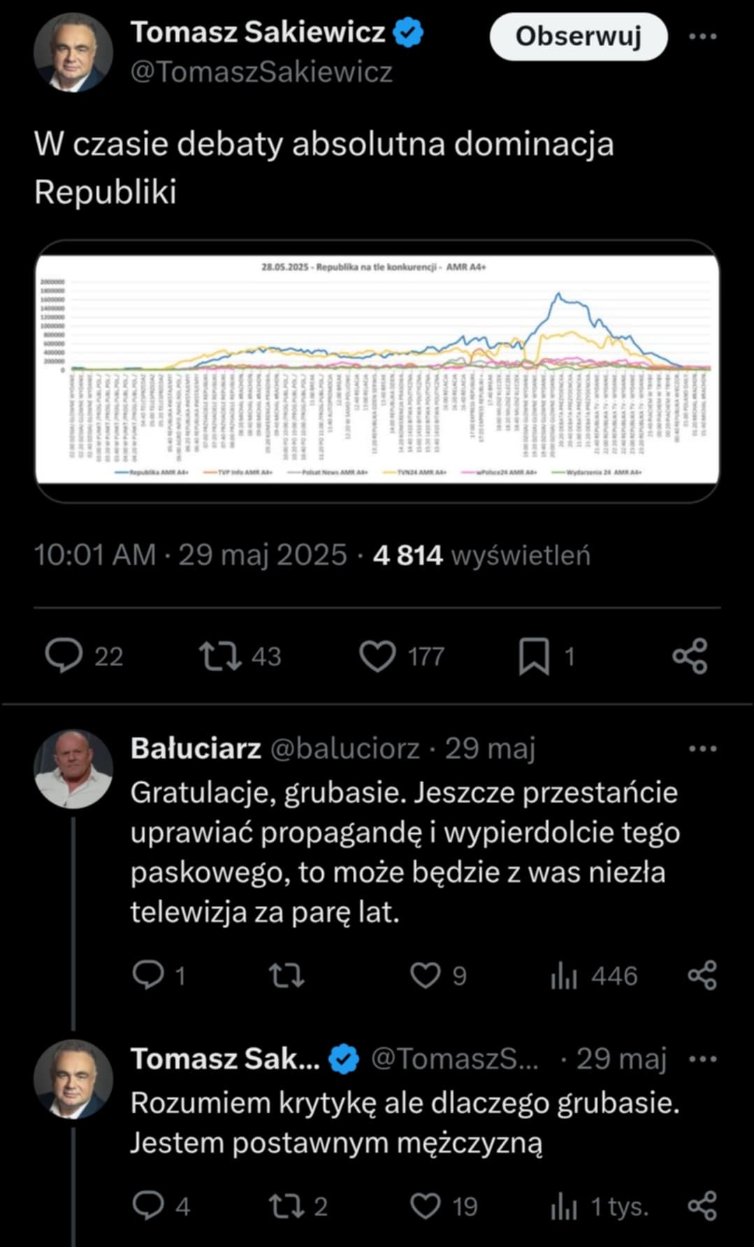Share the main tweet
Screen dimensions: 754x1247
[690, 656]
